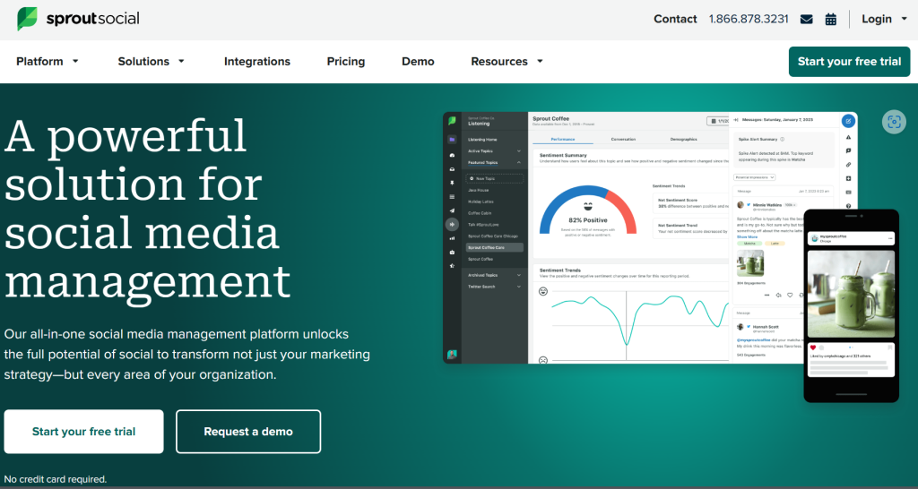Image resolution: width=918 pixels, height=489 pixels.
Task: Select the Holiday Lattes topic
Action: pyautogui.click(x=481, y=202)
